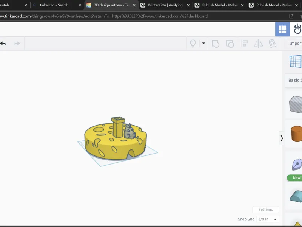Switch to 3D design rathew tab
Viewport: 302px width, 227px height.
(x=112, y=5)
